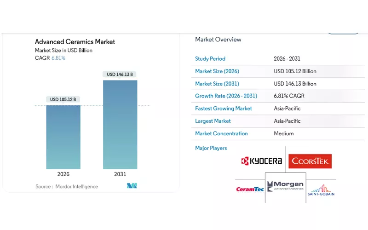Click the USD 146.13 B bar label
Image resolution: width=368 pixels, height=230 pixels.
[x=120, y=75]
